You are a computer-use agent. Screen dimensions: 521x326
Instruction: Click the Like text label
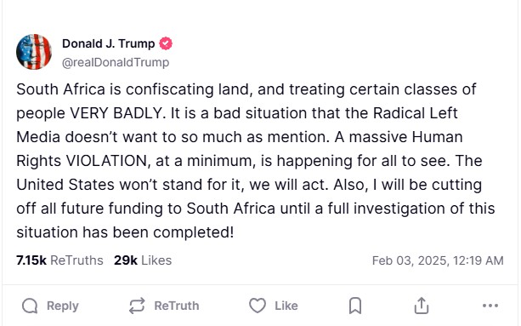[x=286, y=306]
